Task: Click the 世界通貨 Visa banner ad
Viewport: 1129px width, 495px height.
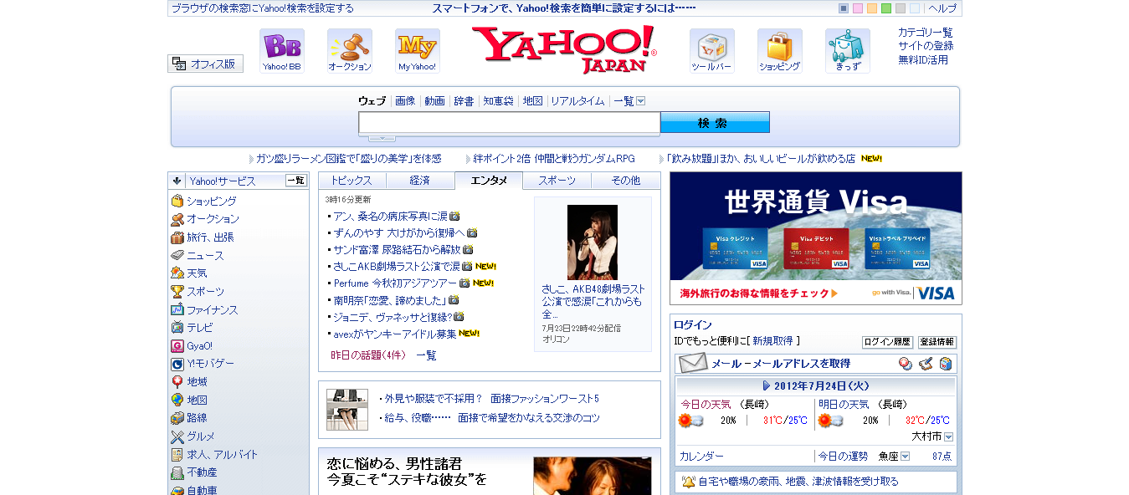Action: 816,238
